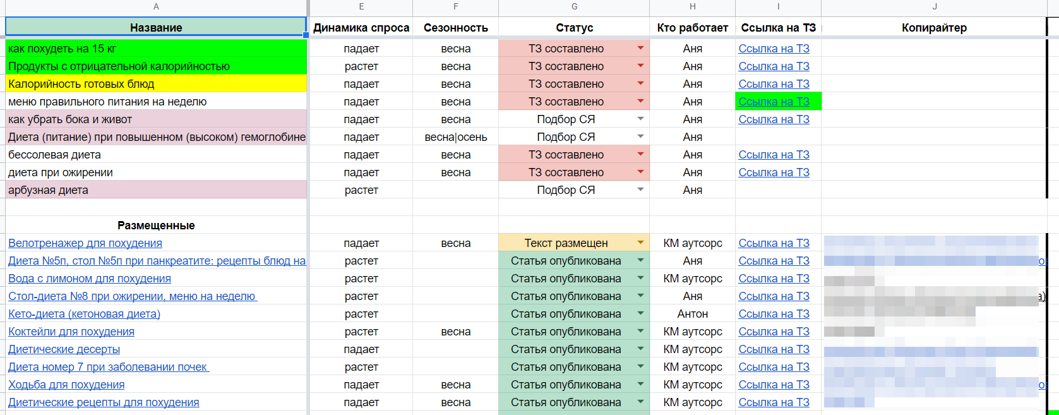Select the 'Статус' header cell

(x=574, y=27)
